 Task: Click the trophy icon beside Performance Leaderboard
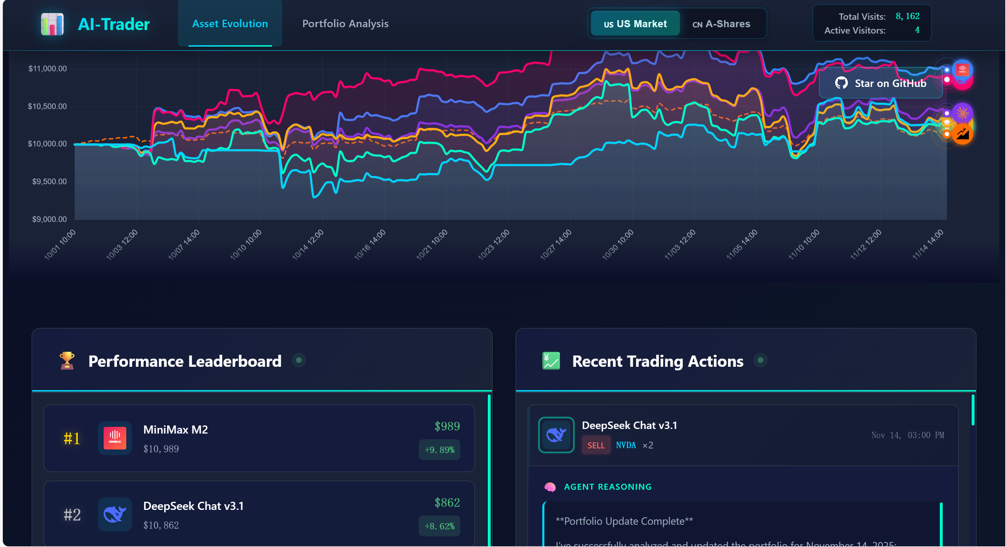[x=67, y=360]
